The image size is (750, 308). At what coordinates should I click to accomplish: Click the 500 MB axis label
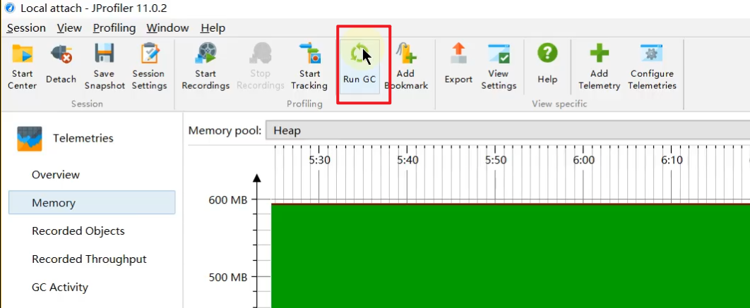pyautogui.click(x=227, y=277)
